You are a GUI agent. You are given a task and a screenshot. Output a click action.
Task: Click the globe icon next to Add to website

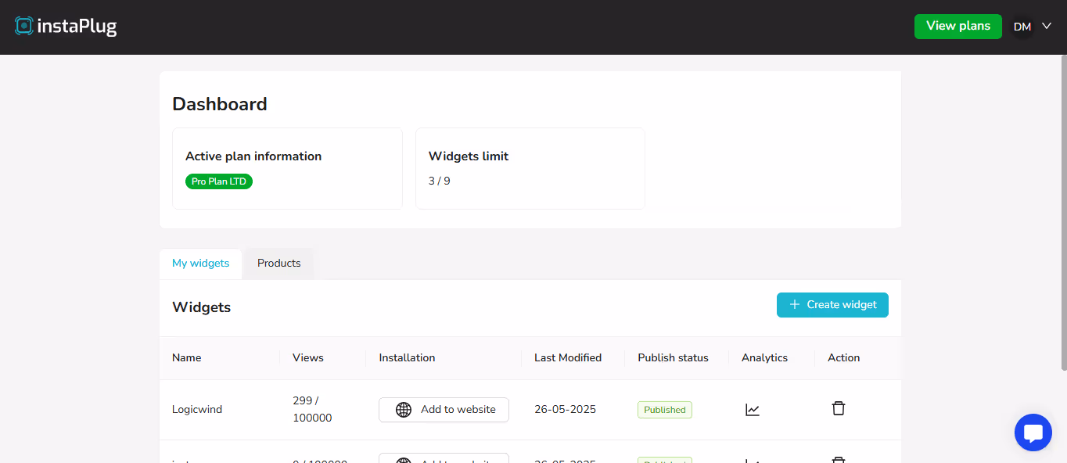point(403,409)
